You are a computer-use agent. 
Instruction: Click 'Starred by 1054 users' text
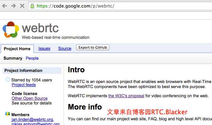point(32,80)
